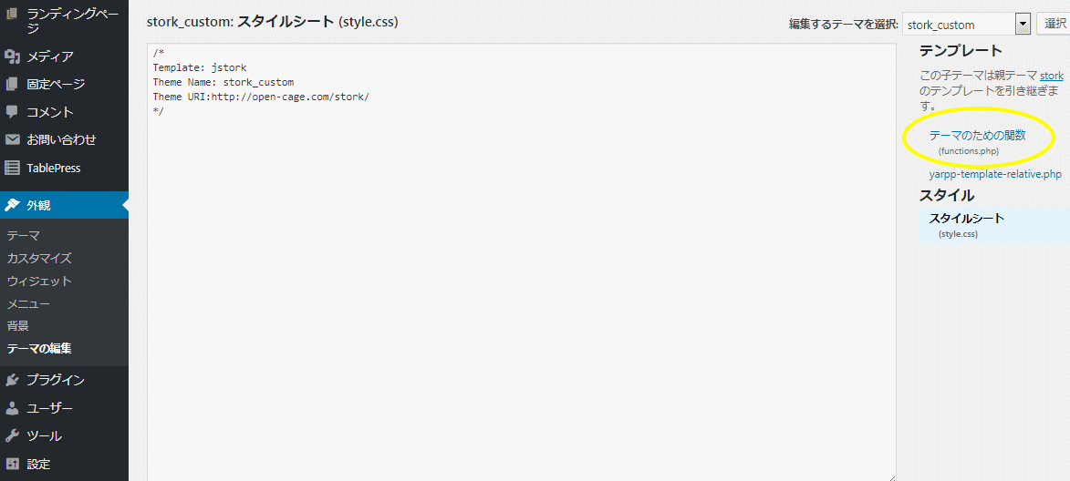Click the Comments (コメント) bubble icon
1070x481 pixels.
pos(12,112)
